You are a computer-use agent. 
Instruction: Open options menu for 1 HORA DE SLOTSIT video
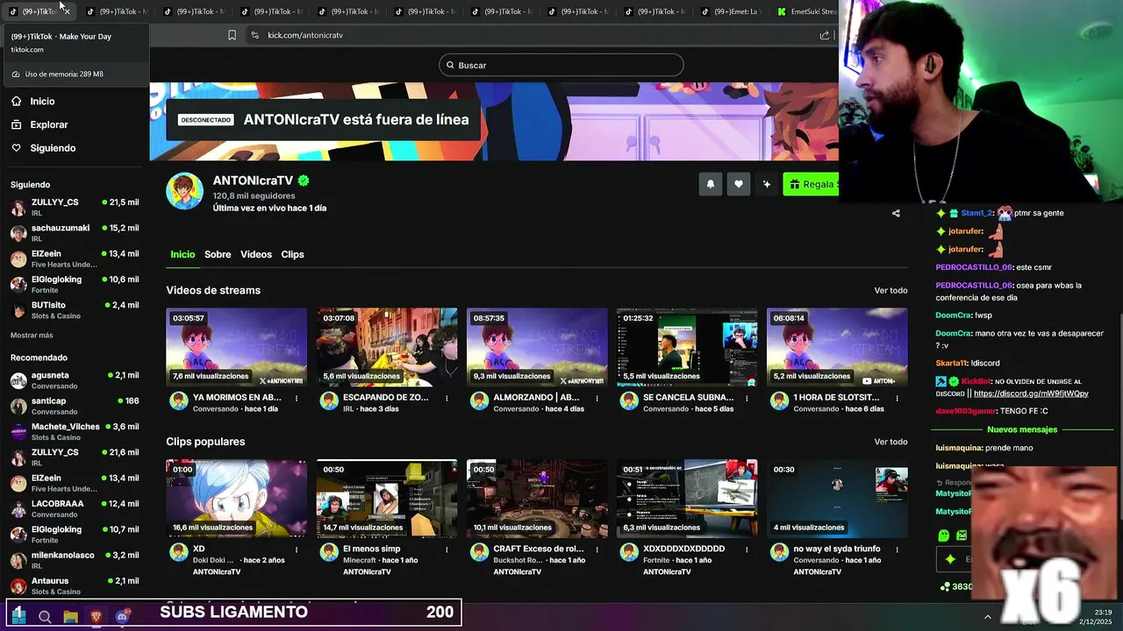coord(897,398)
